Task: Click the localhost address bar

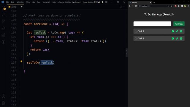Action: click(x=153, y=6)
